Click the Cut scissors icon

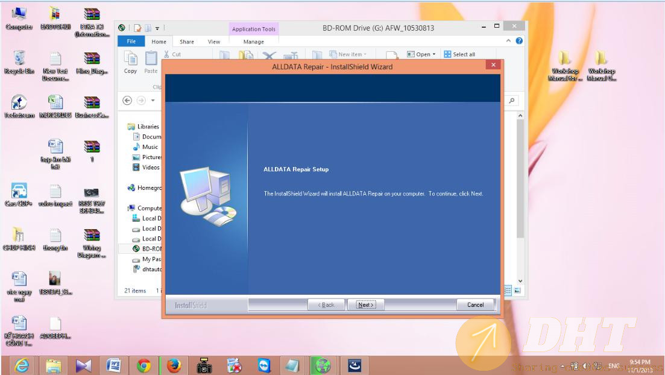[x=167, y=54]
